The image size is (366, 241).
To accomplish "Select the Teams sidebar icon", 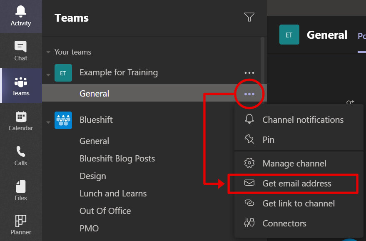I will [21, 86].
